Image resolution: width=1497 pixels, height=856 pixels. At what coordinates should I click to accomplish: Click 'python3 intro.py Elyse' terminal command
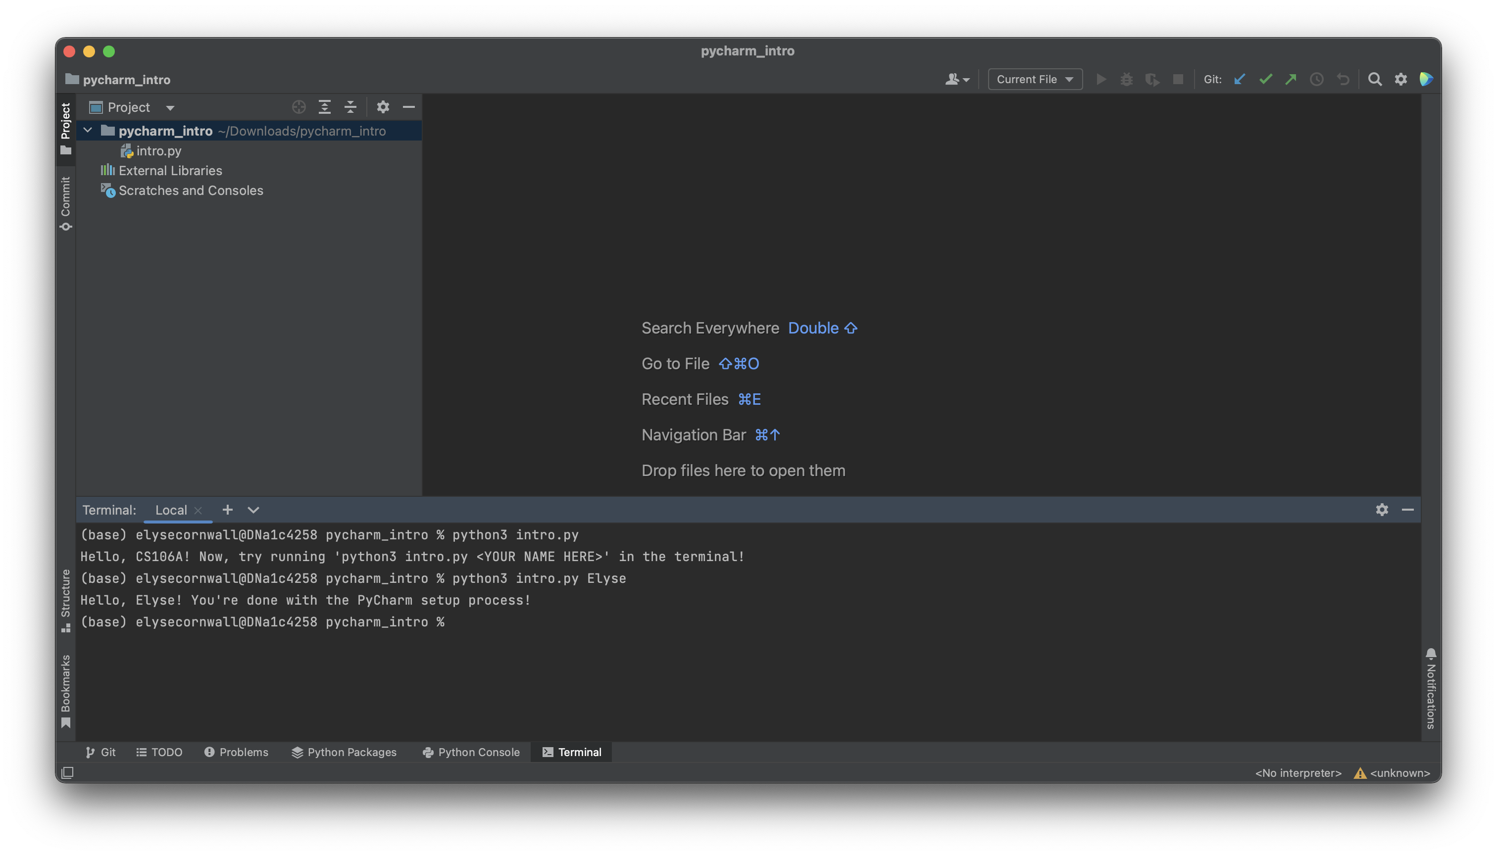tap(539, 578)
